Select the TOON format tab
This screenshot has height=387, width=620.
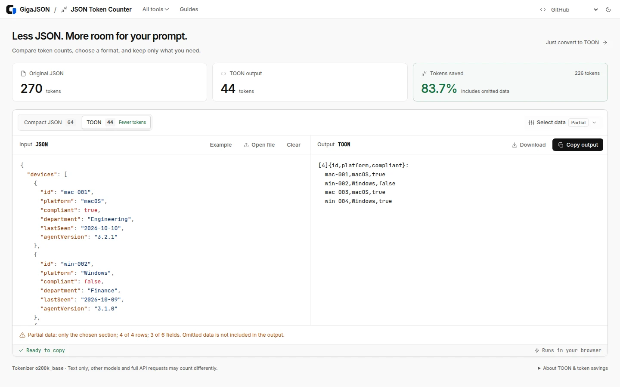(x=116, y=123)
